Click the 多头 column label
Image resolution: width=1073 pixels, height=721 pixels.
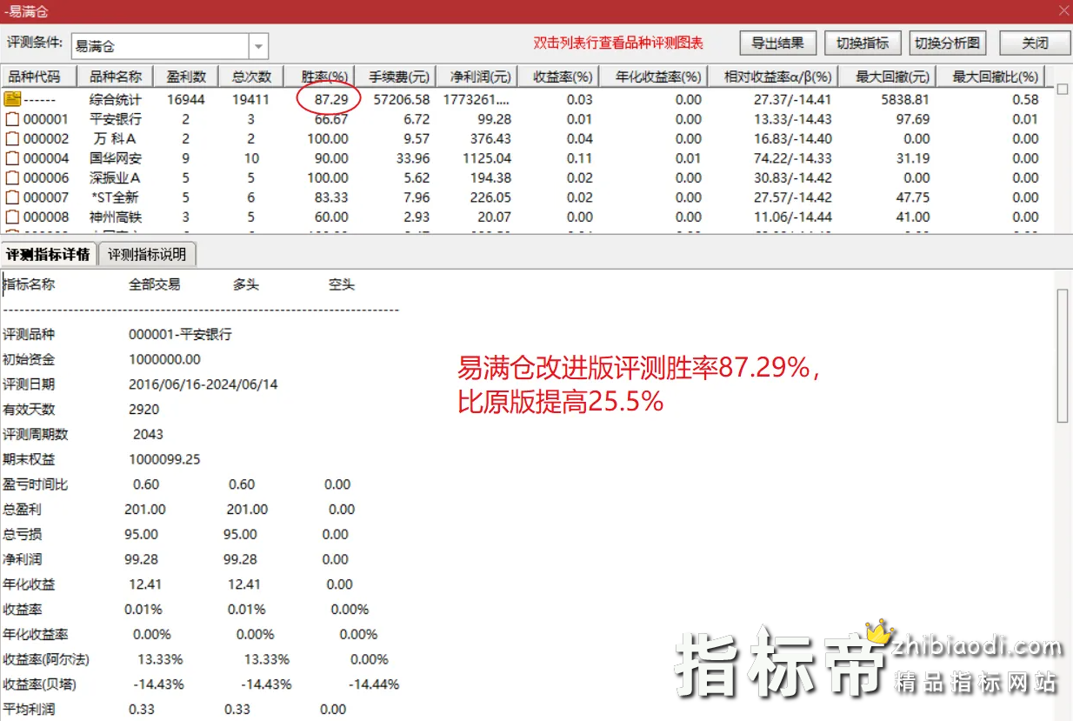(x=246, y=284)
